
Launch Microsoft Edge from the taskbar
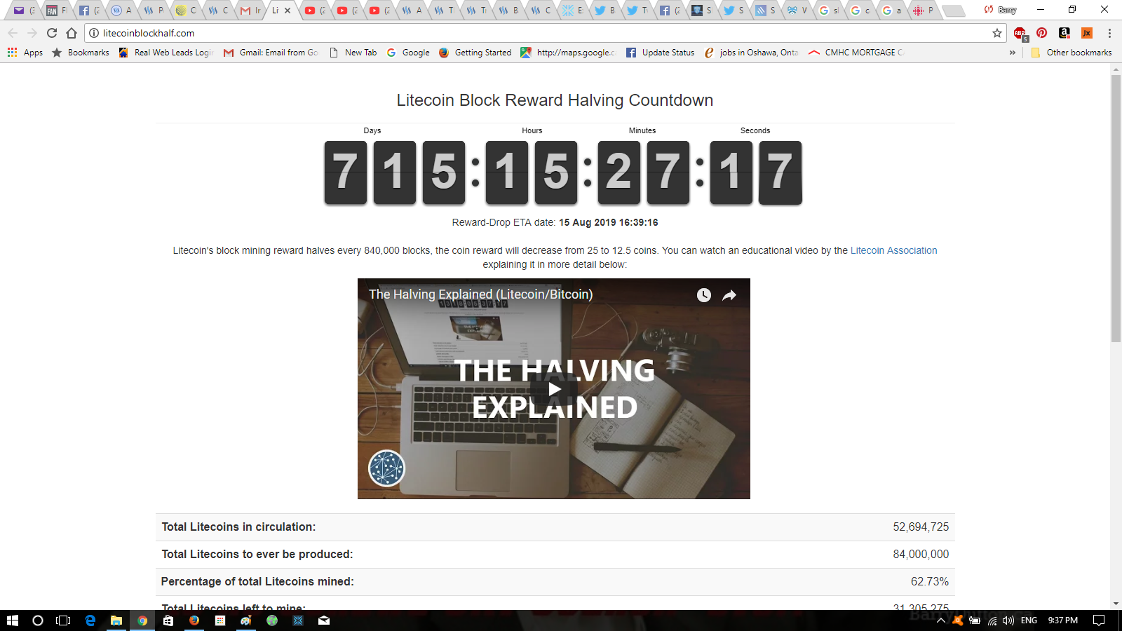pyautogui.click(x=90, y=620)
